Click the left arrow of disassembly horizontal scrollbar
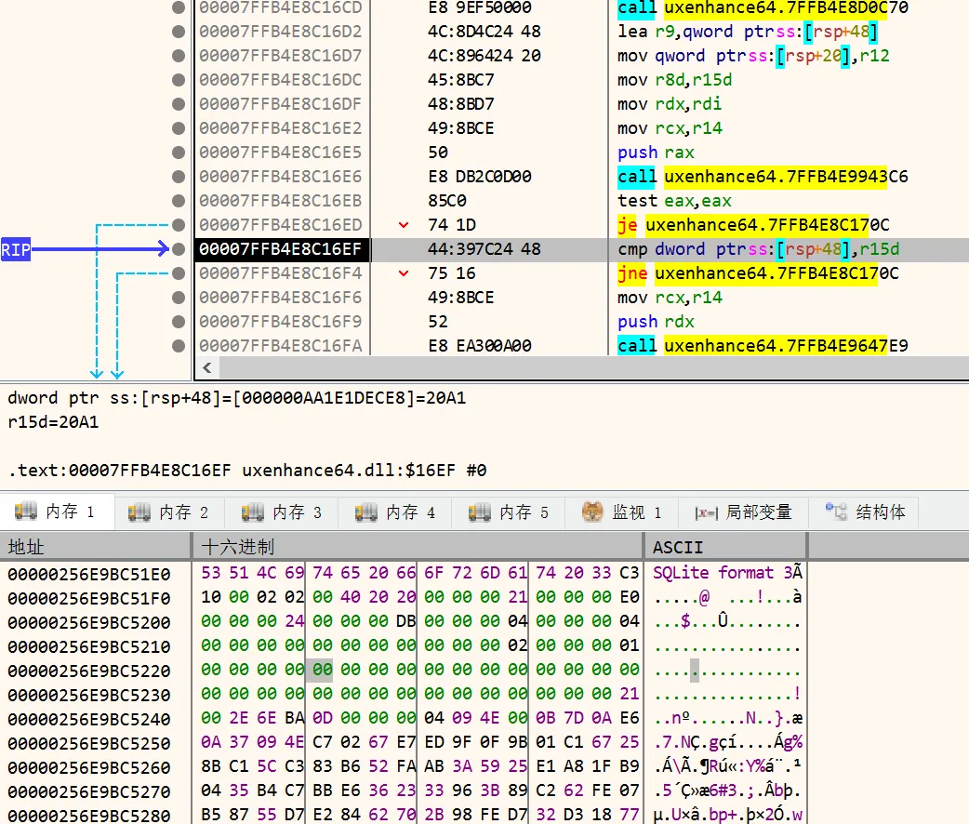Image resolution: width=969 pixels, height=824 pixels. pyautogui.click(x=207, y=367)
